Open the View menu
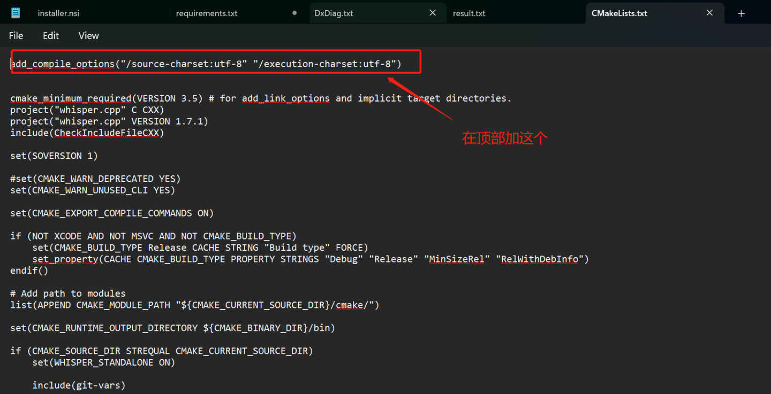 click(88, 36)
